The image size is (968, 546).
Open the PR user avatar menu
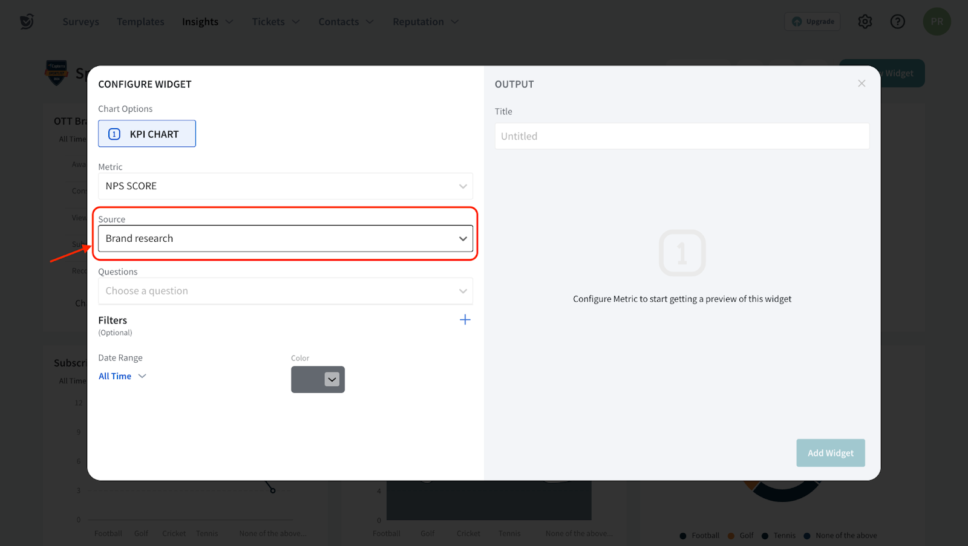click(x=937, y=22)
